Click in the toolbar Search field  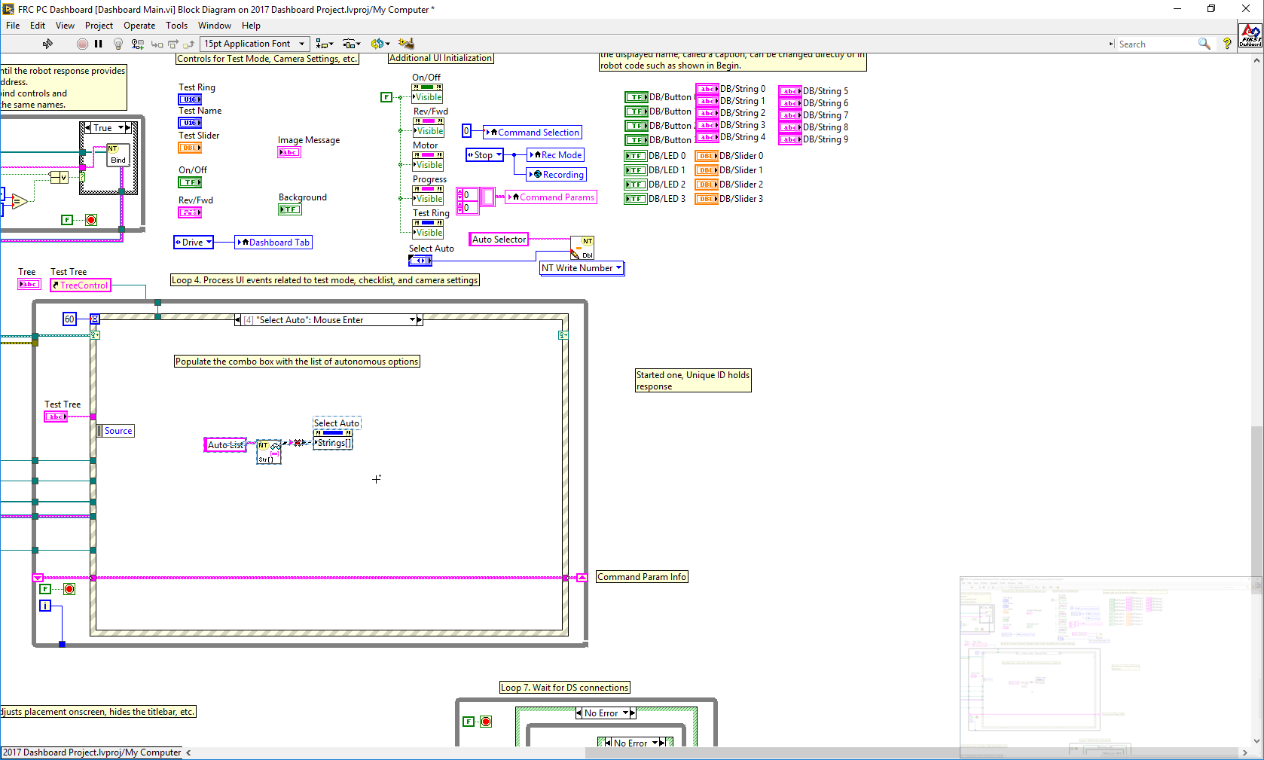point(1156,44)
